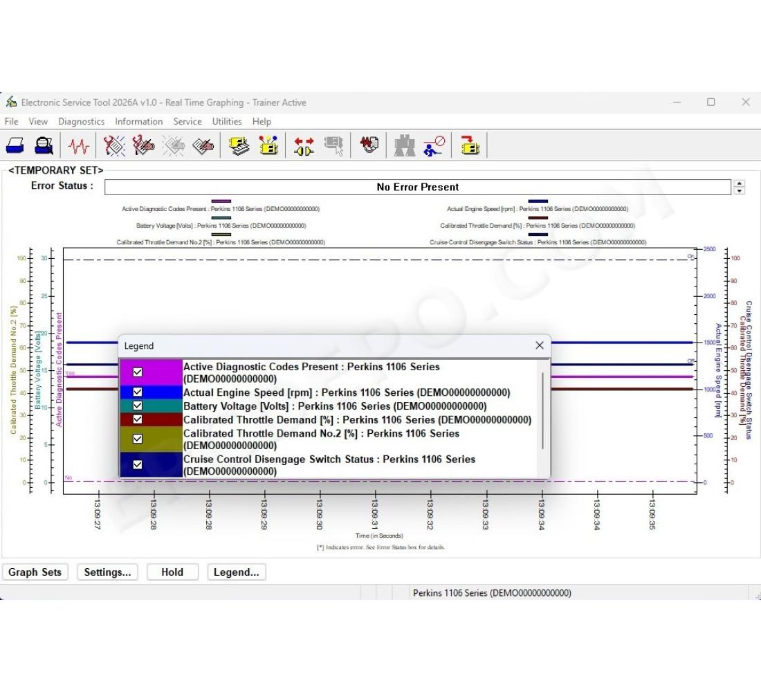Close the Legend dialog
This screenshot has width=761, height=692.
pyautogui.click(x=539, y=345)
